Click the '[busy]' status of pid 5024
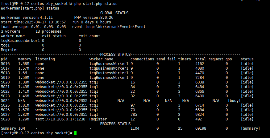 pos(234,101)
